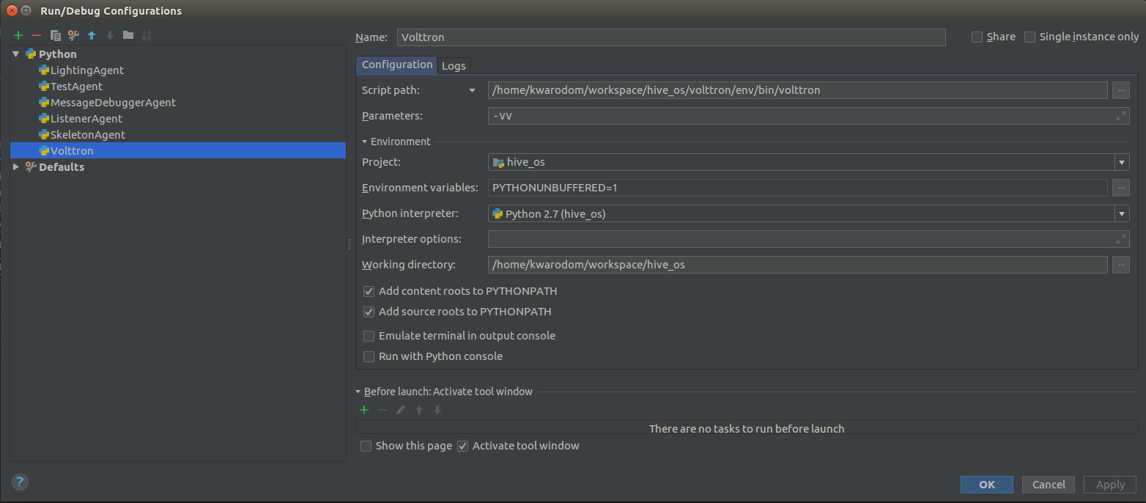Enable Single instance only
Screen dimensions: 1146x503
tap(1029, 37)
